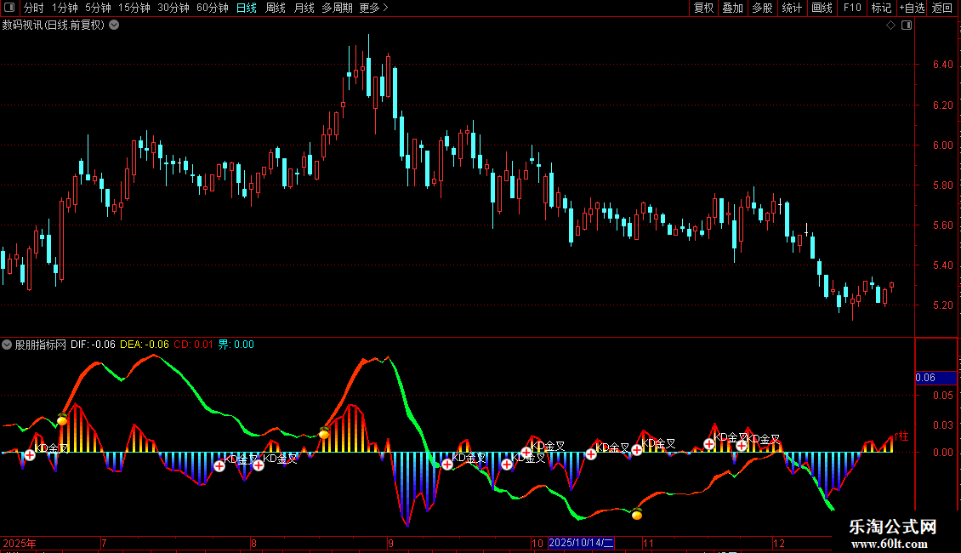Open the 更多 periods expander
Image resolution: width=961 pixels, height=553 pixels.
pos(373,8)
